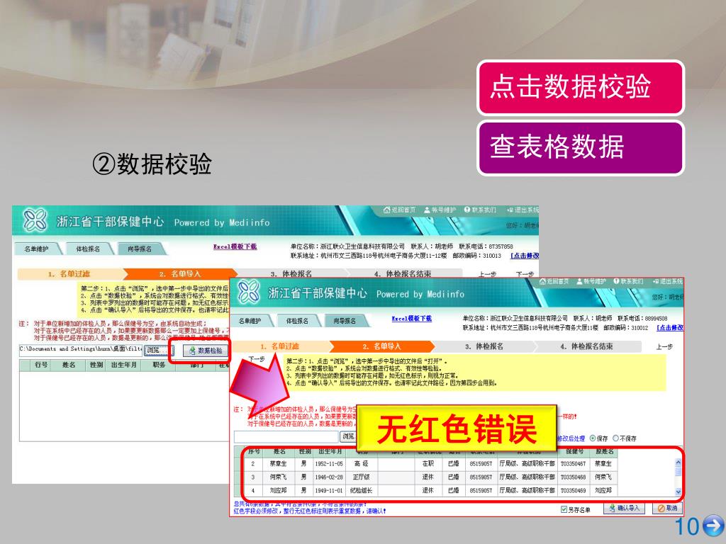Select step 2. 名单导入 in front window
726x544 pixels.
point(382,346)
